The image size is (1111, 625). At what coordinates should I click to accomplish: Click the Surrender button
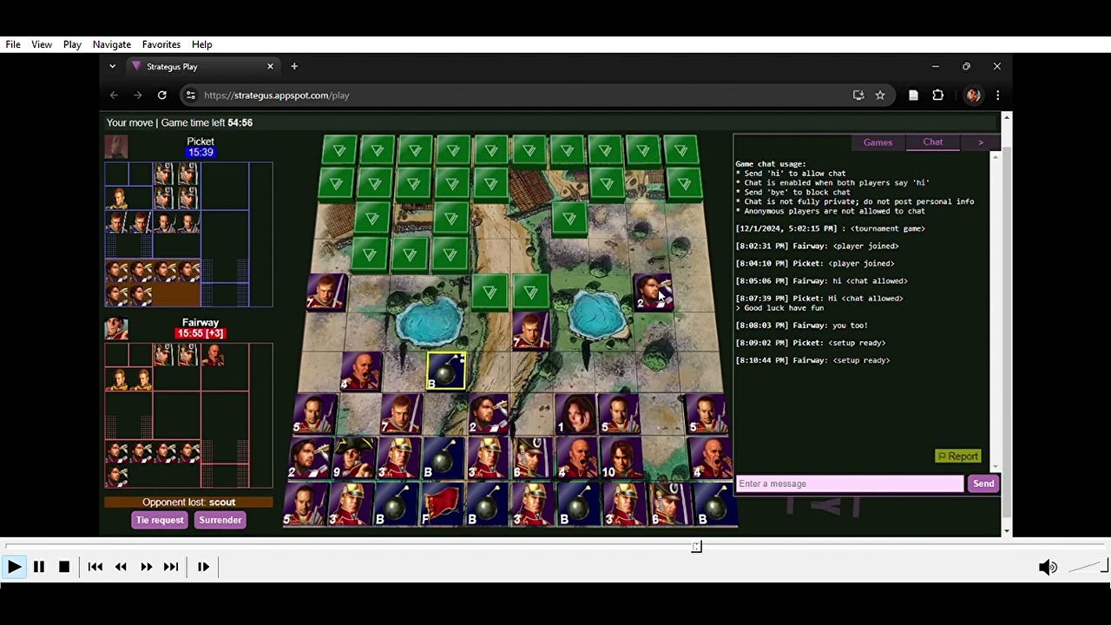220,520
